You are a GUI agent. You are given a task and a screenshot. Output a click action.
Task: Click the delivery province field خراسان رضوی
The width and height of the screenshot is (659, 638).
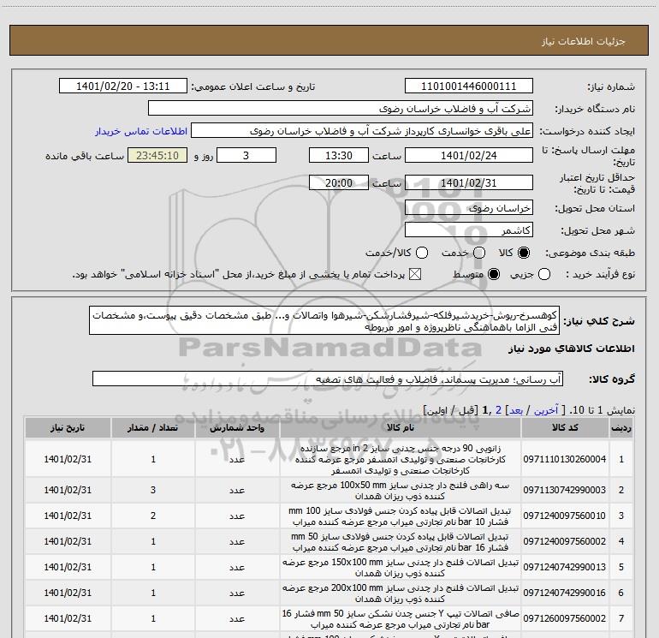click(469, 207)
